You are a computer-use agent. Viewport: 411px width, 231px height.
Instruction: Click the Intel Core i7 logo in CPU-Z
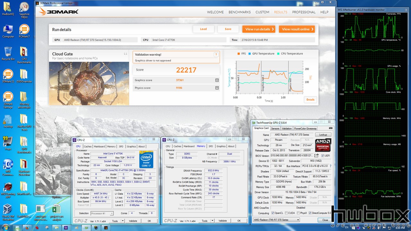146,159
